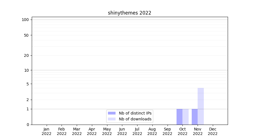Click the y-axis tick label 50
The height and width of the screenshot is (140, 253).
pos(26,35)
